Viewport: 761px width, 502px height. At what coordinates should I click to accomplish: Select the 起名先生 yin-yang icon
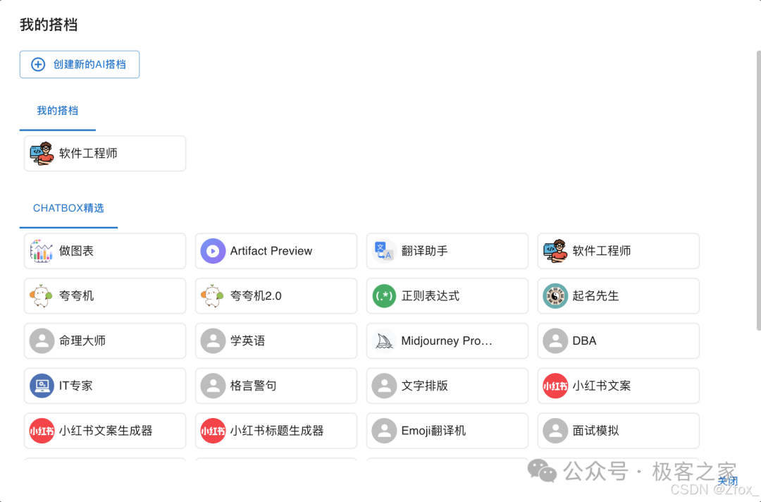pos(618,295)
